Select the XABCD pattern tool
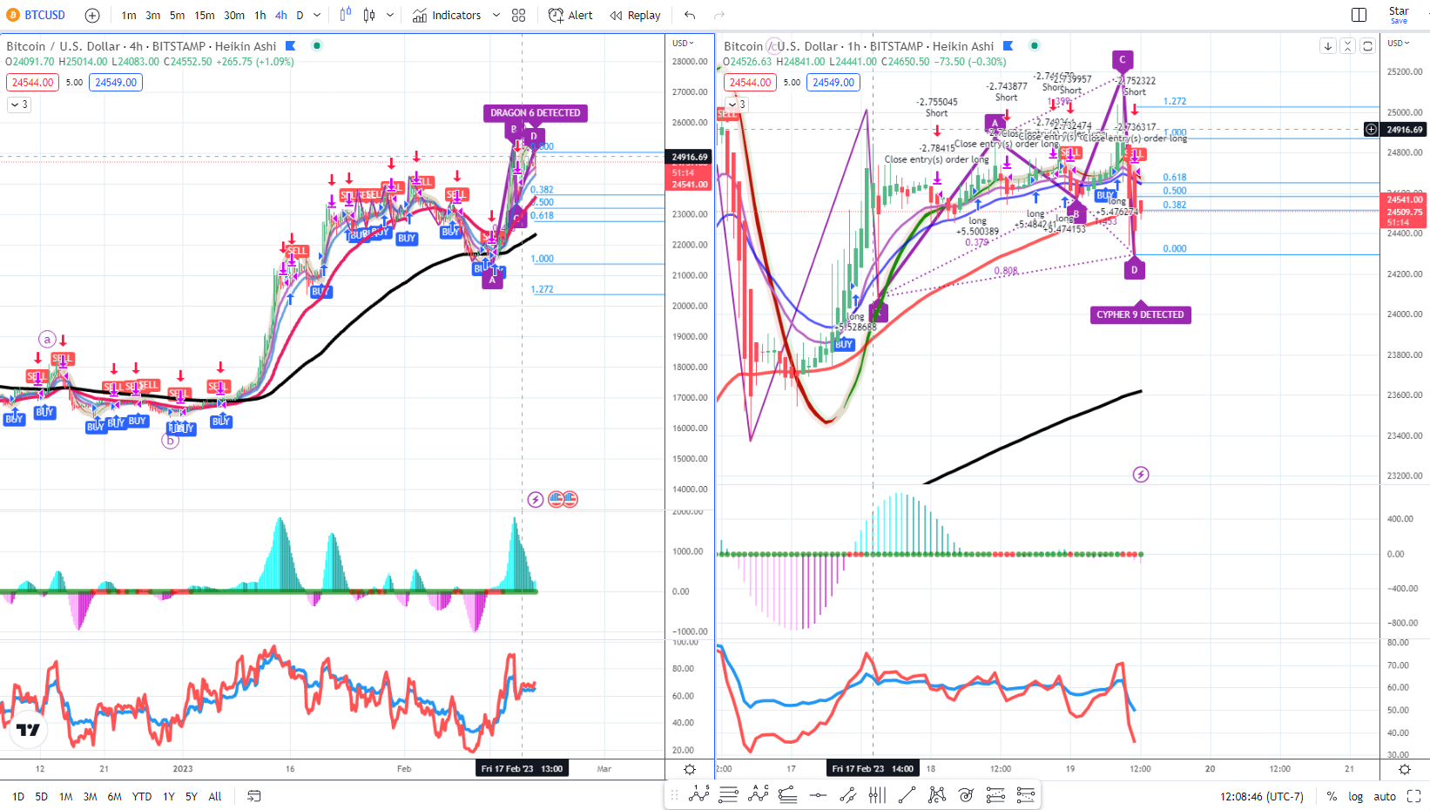Viewport: 1430px width, 810px height. [x=936, y=794]
